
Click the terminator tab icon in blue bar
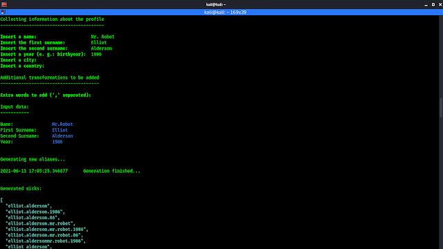[x=3, y=12]
